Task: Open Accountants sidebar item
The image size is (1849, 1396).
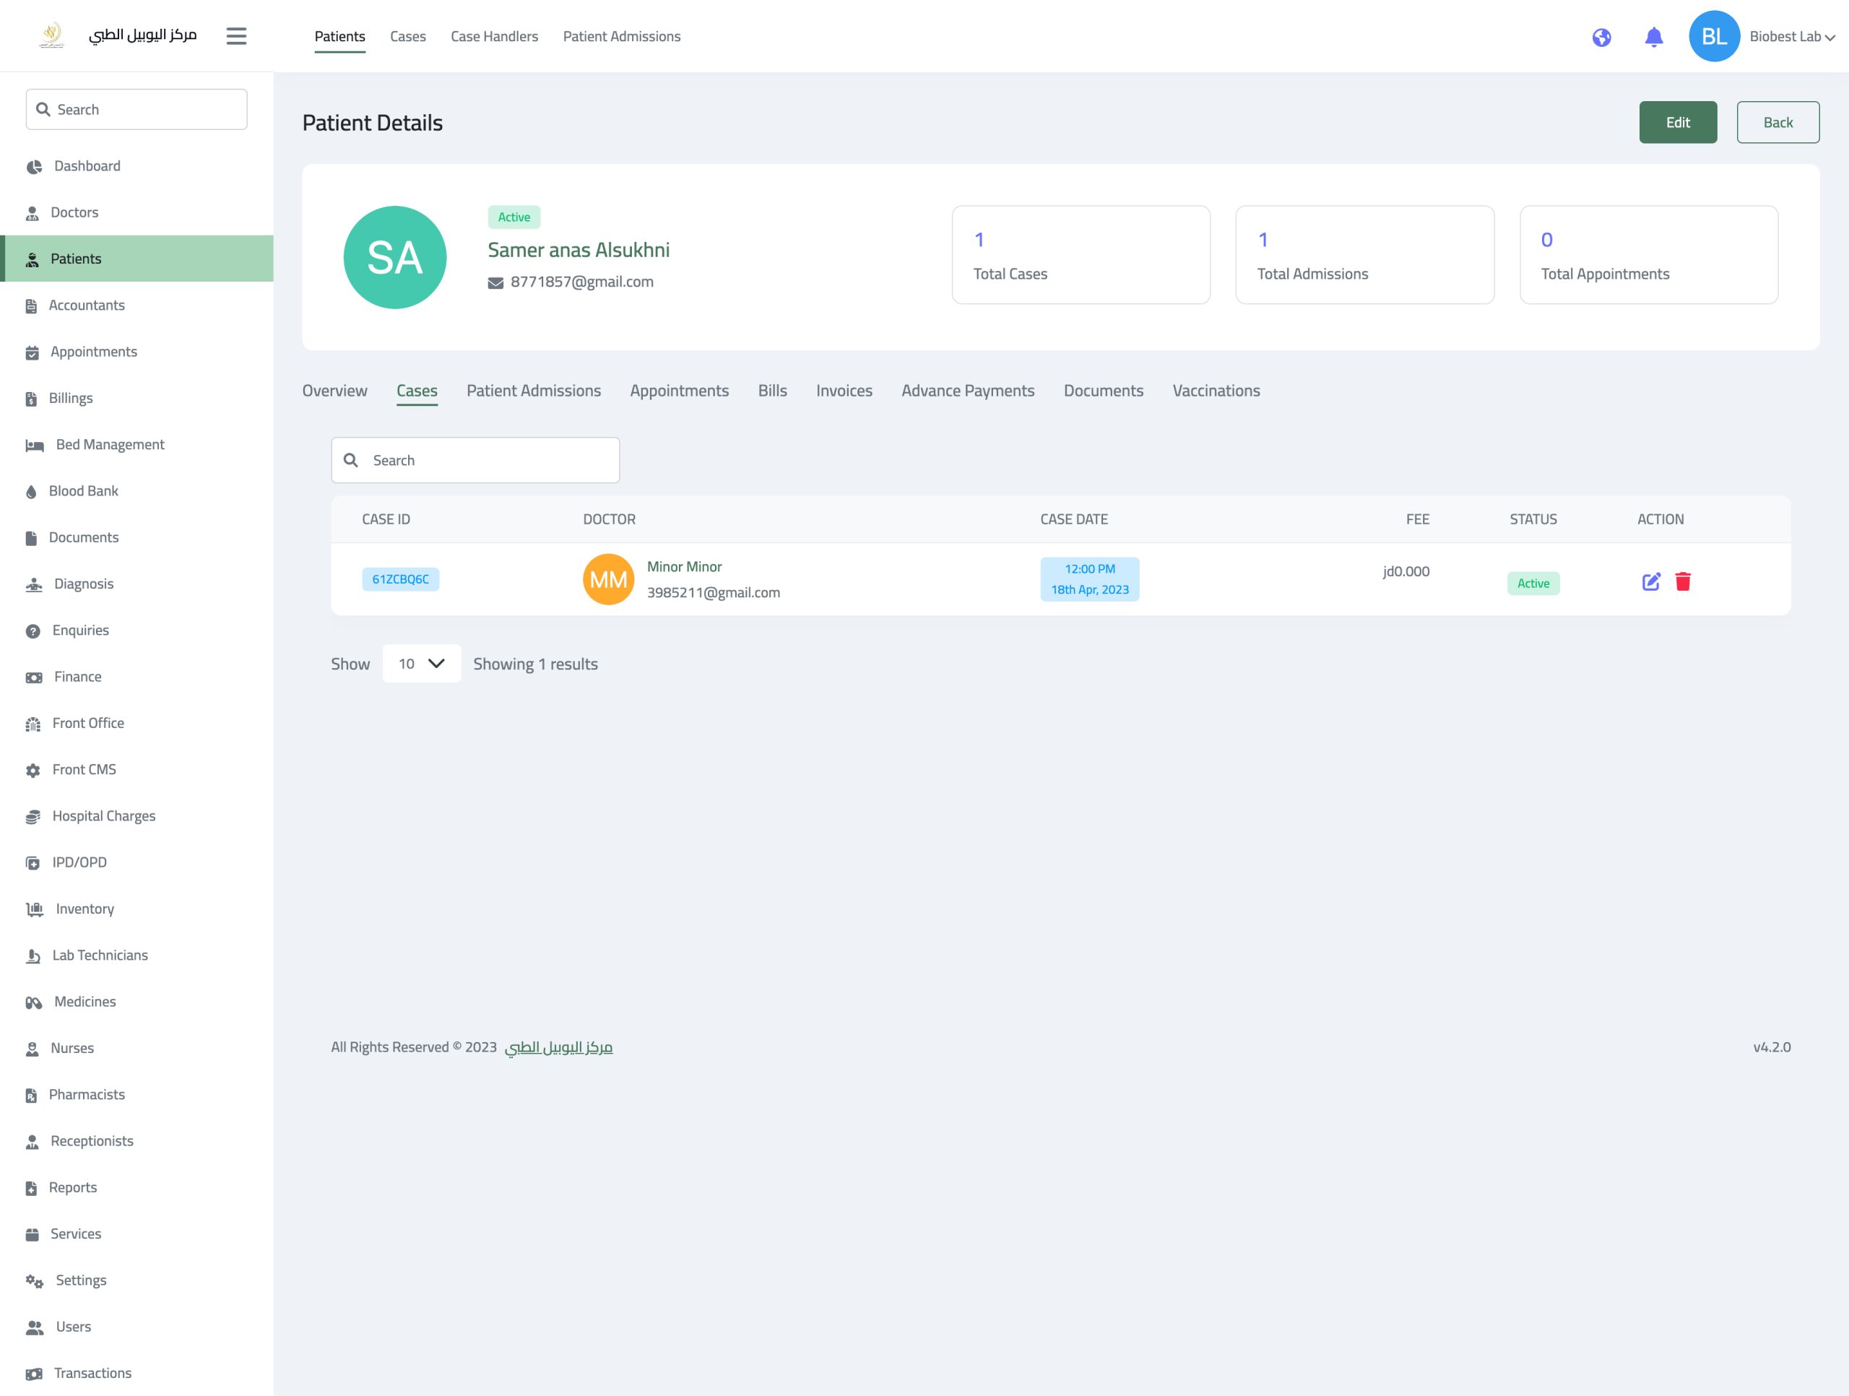Action: (137, 305)
